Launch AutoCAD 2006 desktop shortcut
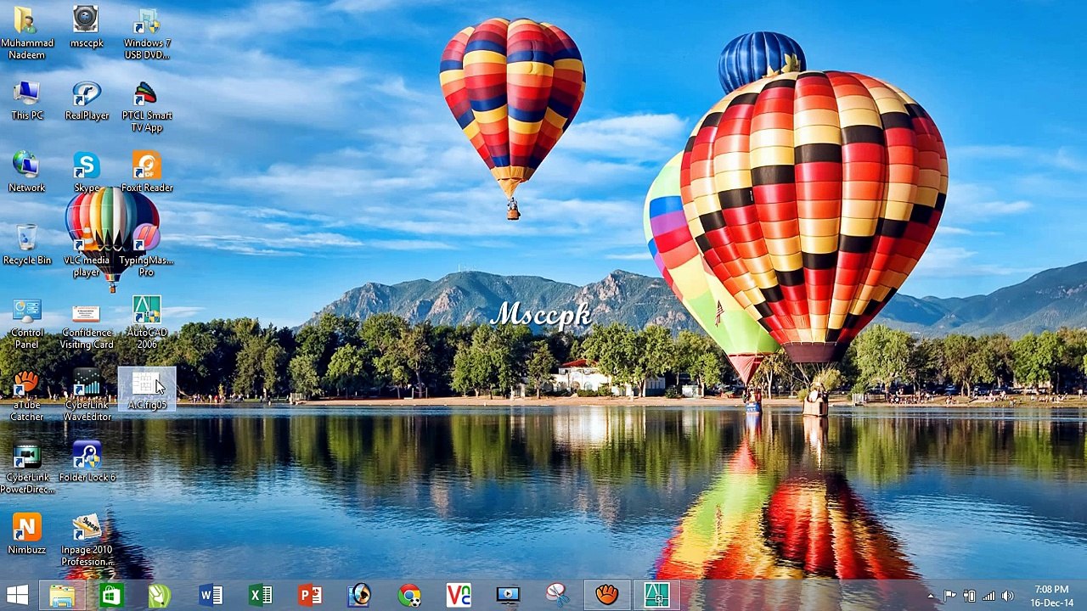Image resolution: width=1087 pixels, height=611 pixels. point(147,323)
